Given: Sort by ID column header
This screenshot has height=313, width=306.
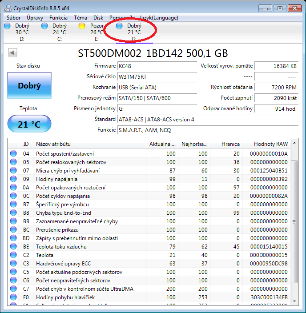Looking at the screenshot, I should [x=26, y=144].
